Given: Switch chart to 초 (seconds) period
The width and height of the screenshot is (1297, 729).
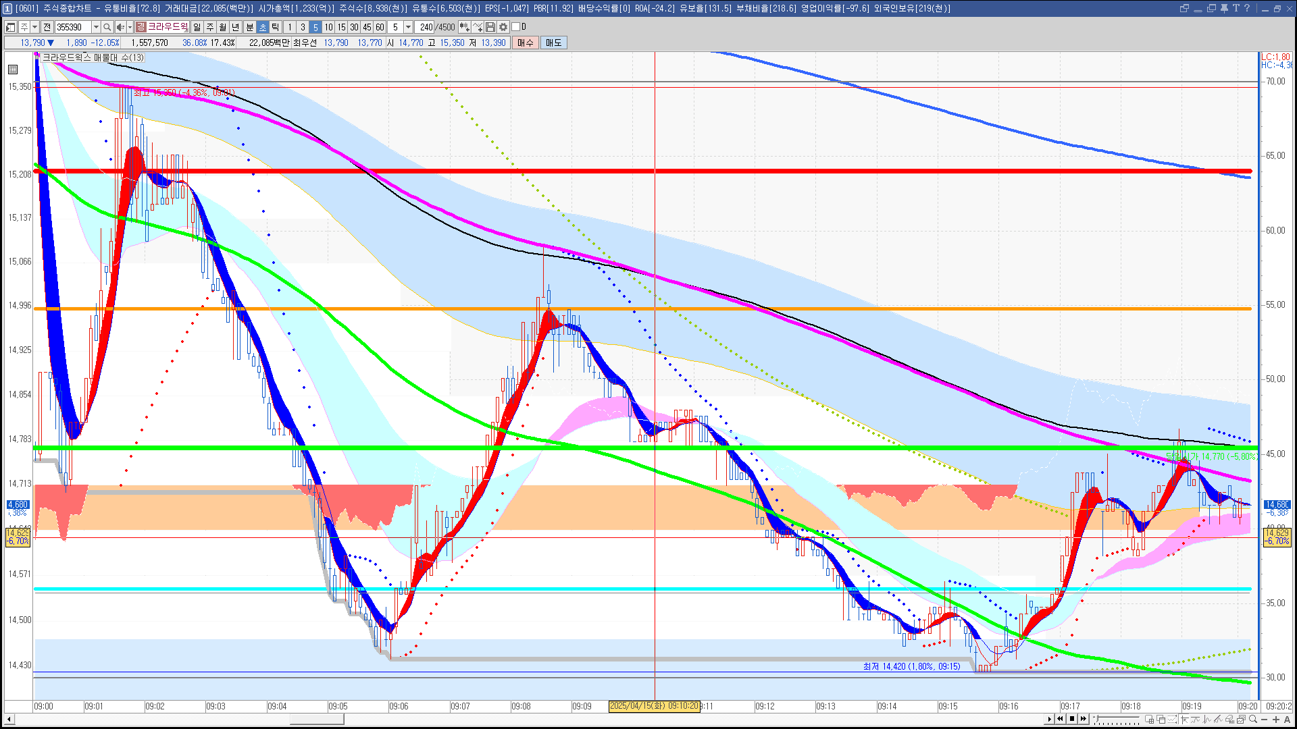Looking at the screenshot, I should click(x=263, y=27).
